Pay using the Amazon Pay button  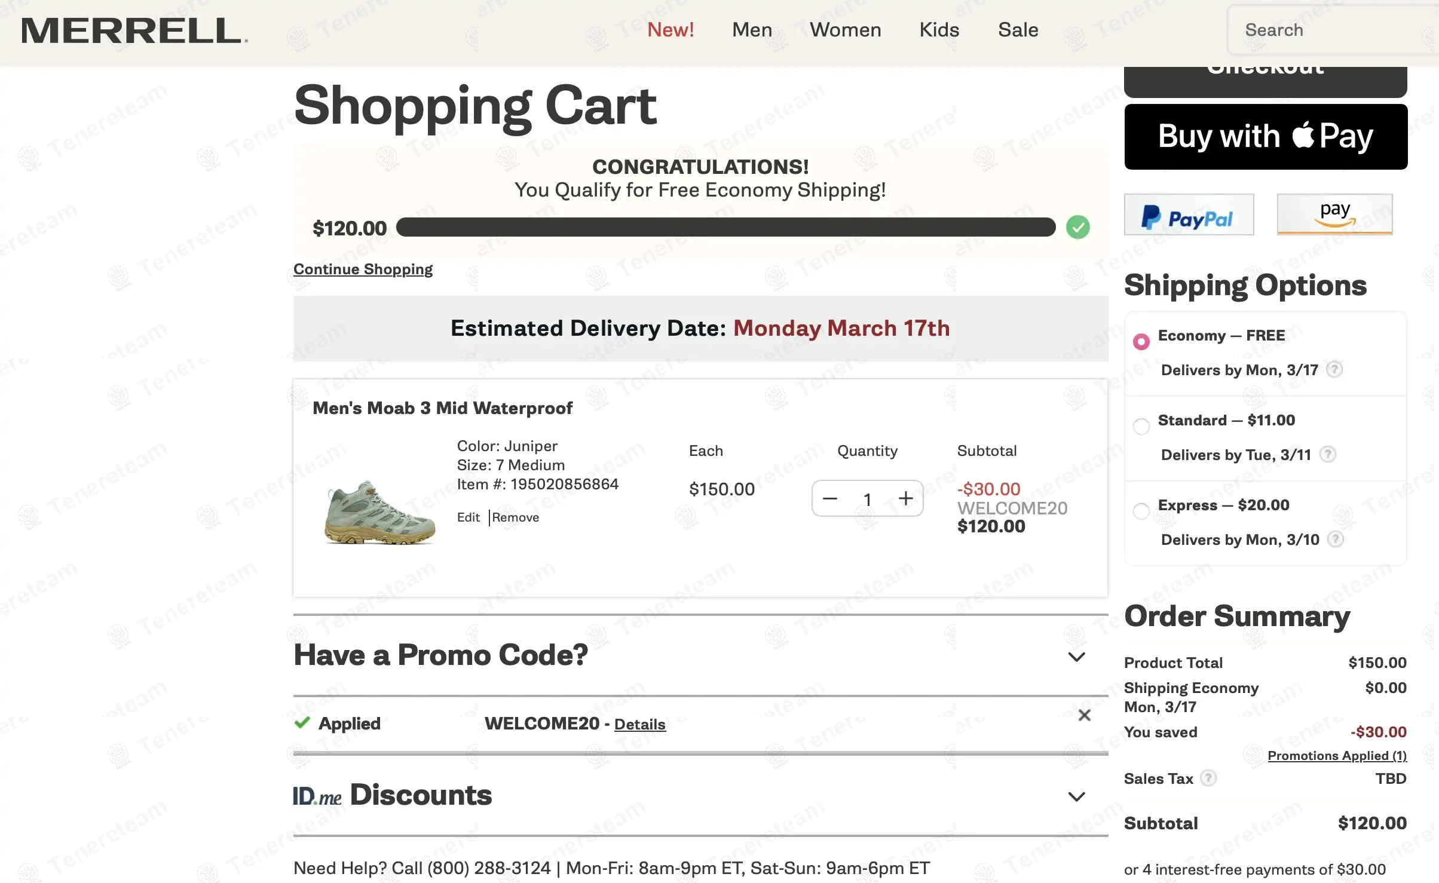pyautogui.click(x=1334, y=214)
